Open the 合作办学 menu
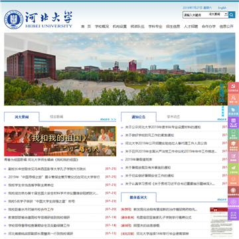 [208, 27]
